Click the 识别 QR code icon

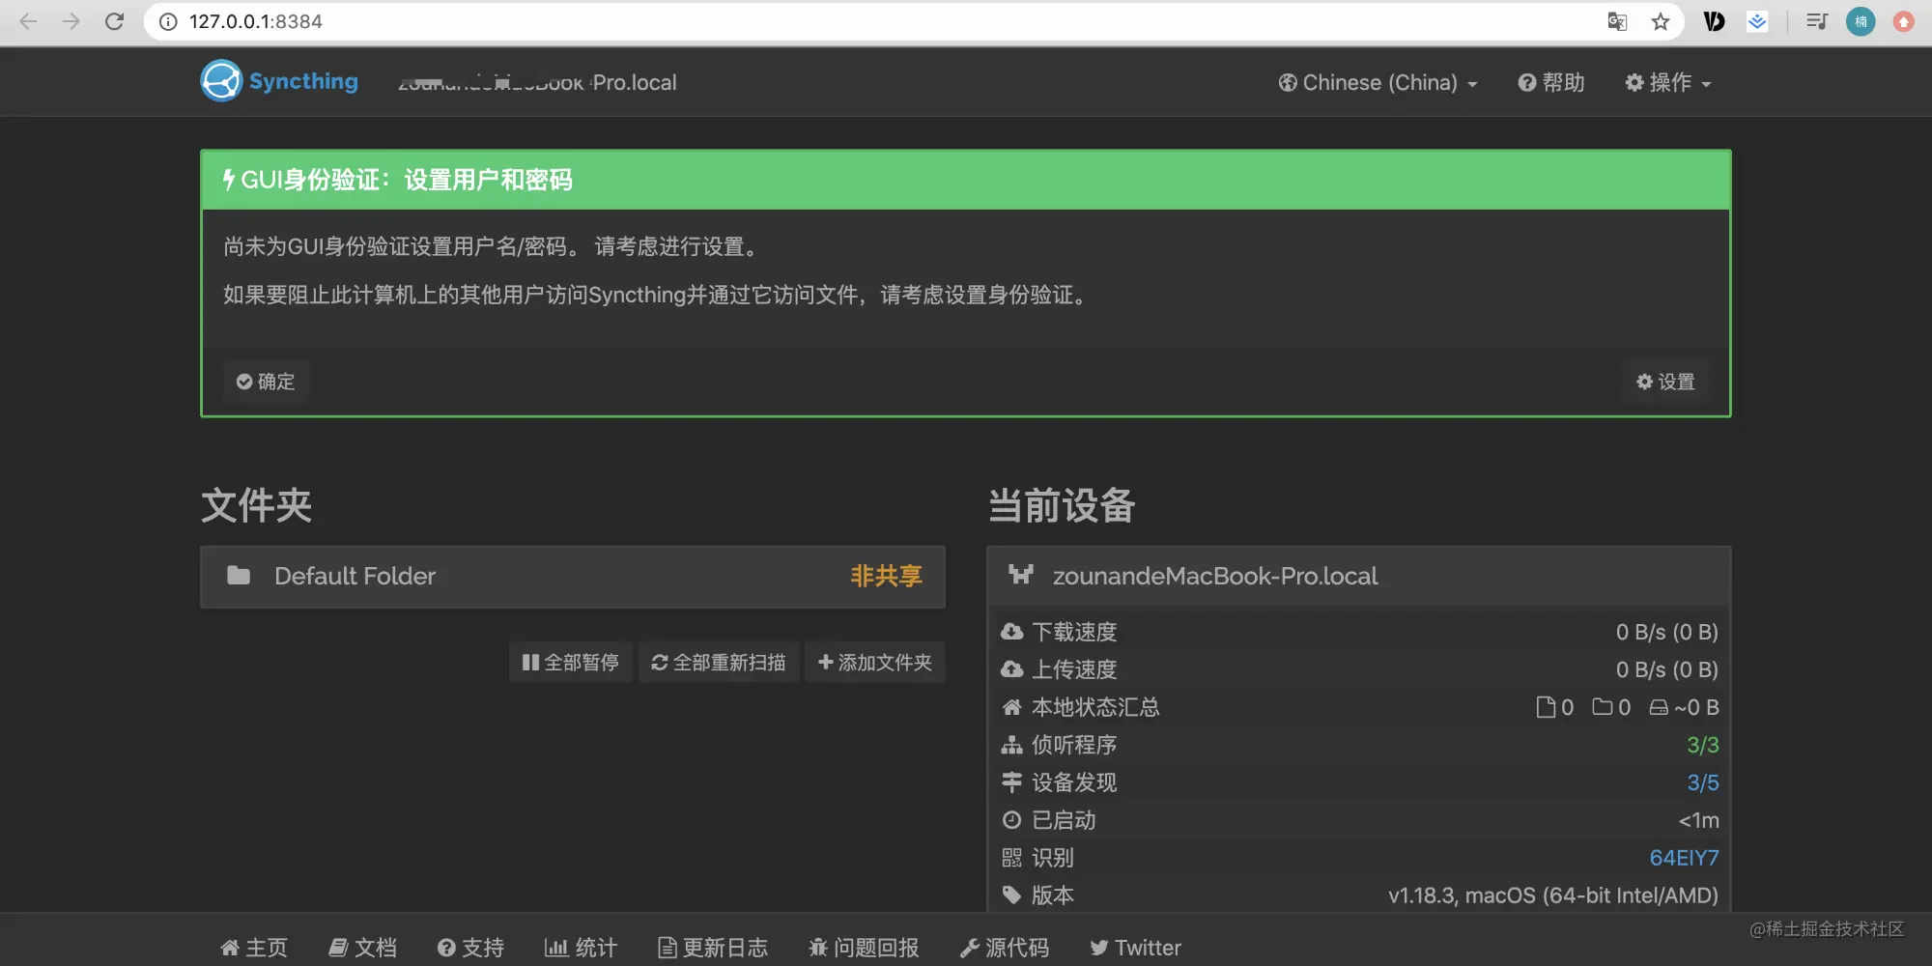click(x=1011, y=858)
